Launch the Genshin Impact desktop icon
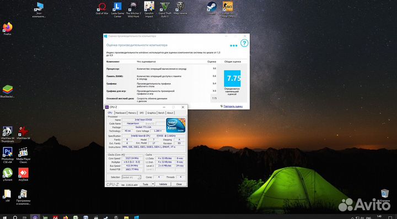The width and height of the screenshot is (397, 219). (149, 9)
